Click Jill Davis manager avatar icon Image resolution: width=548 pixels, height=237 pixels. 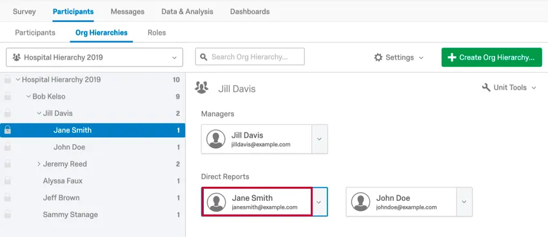pos(215,139)
